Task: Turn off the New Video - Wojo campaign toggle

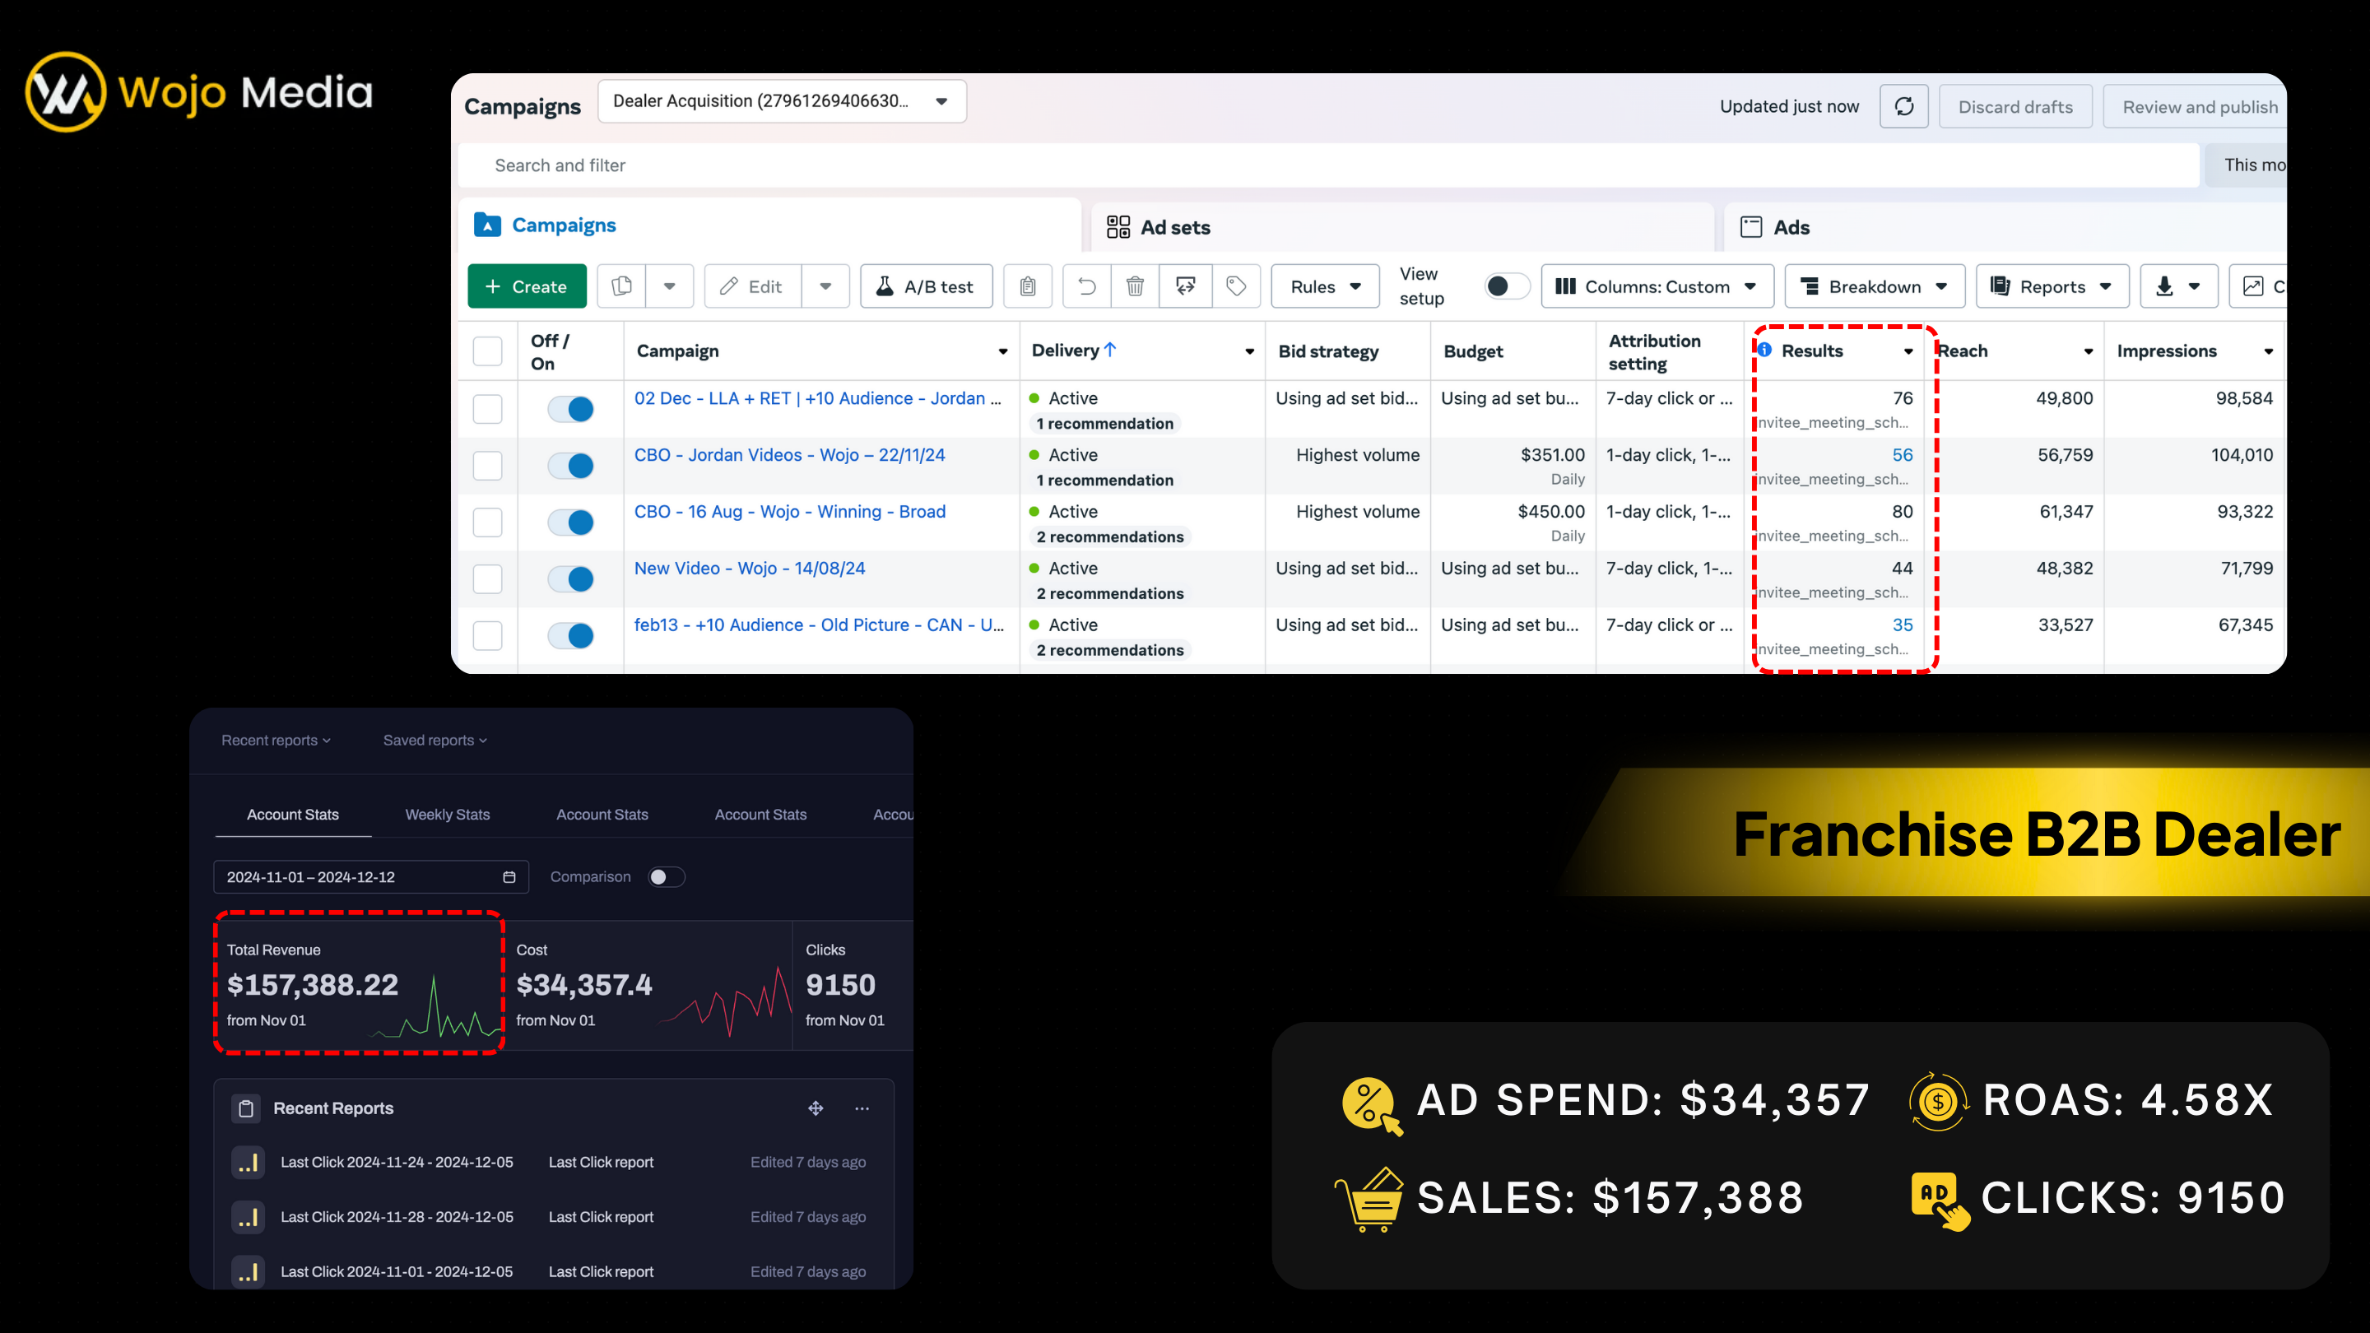Action: (x=570, y=578)
